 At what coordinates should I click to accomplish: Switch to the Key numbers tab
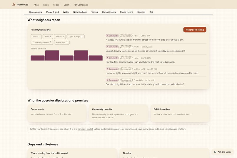[x=36, y=12]
